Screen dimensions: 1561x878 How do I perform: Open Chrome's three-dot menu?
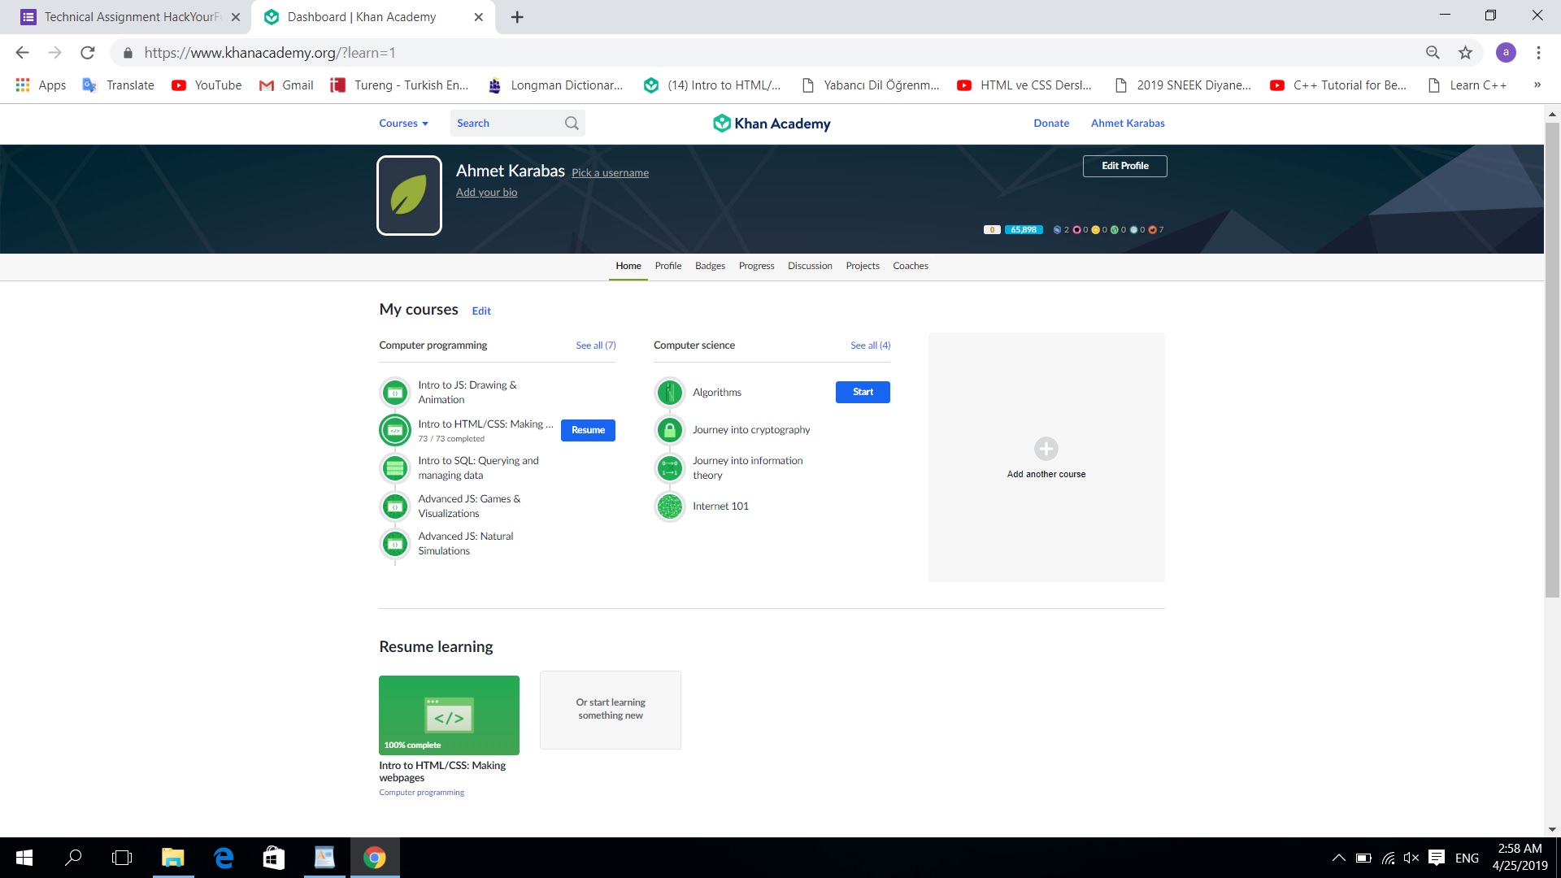click(1538, 53)
